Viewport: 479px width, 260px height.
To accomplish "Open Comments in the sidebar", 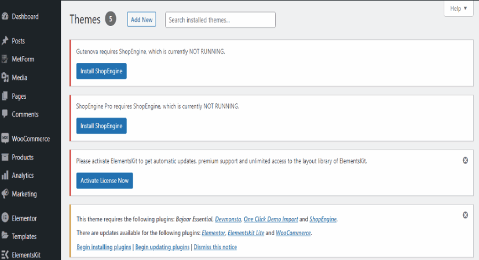I will (25, 114).
